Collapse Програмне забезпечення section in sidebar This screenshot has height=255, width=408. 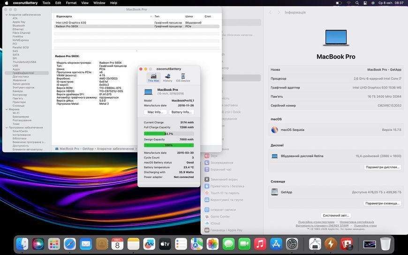click(7, 128)
